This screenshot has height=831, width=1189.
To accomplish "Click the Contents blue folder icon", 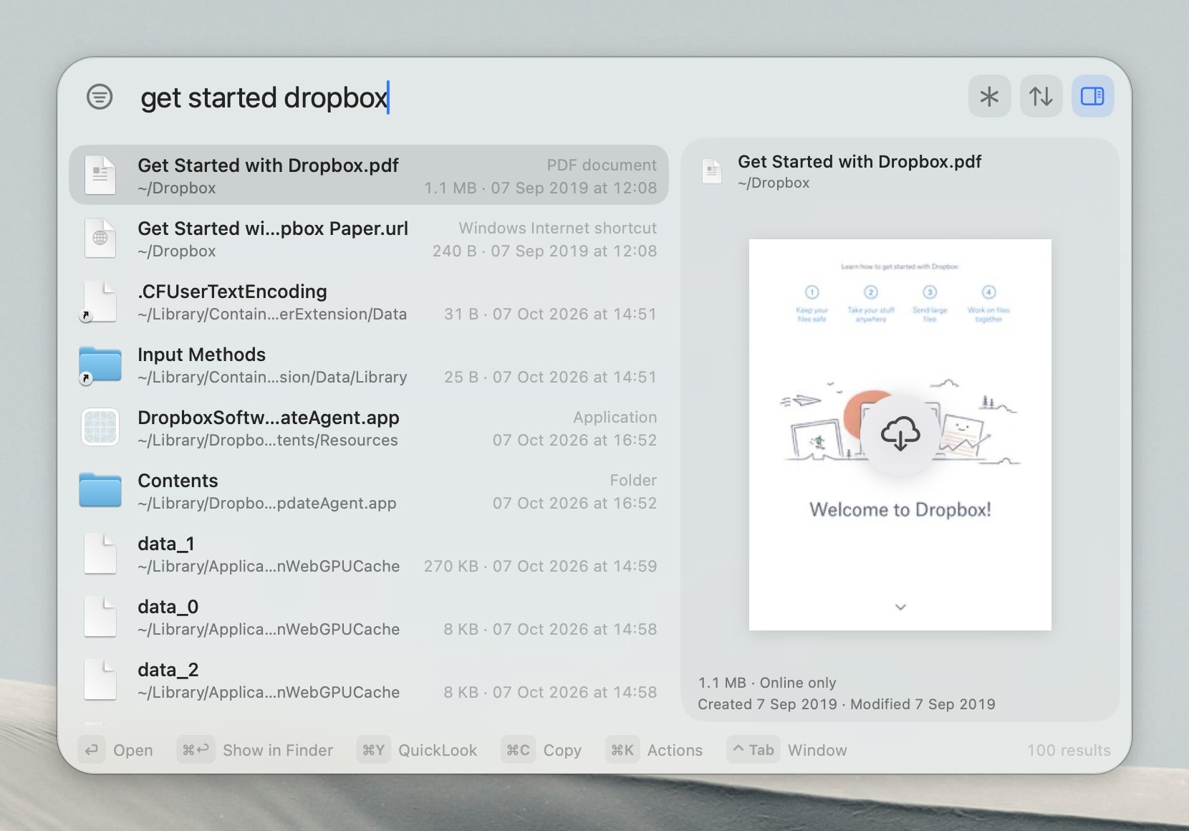I will click(x=100, y=490).
